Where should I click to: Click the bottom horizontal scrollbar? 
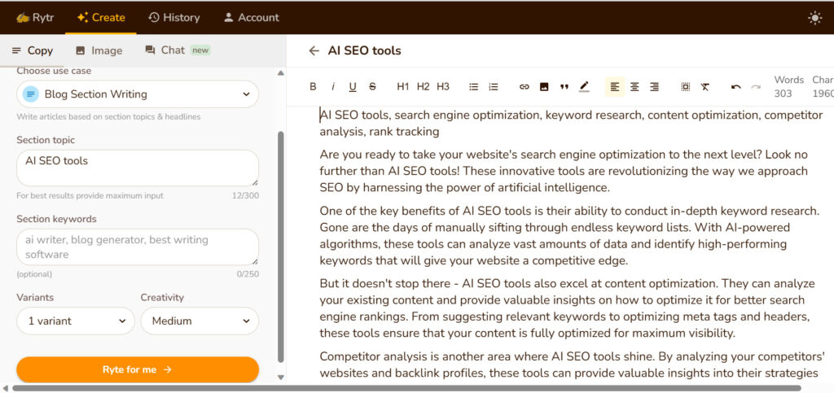point(406,388)
